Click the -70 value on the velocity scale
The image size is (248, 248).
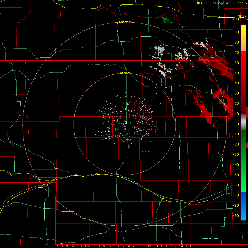pos(236,195)
